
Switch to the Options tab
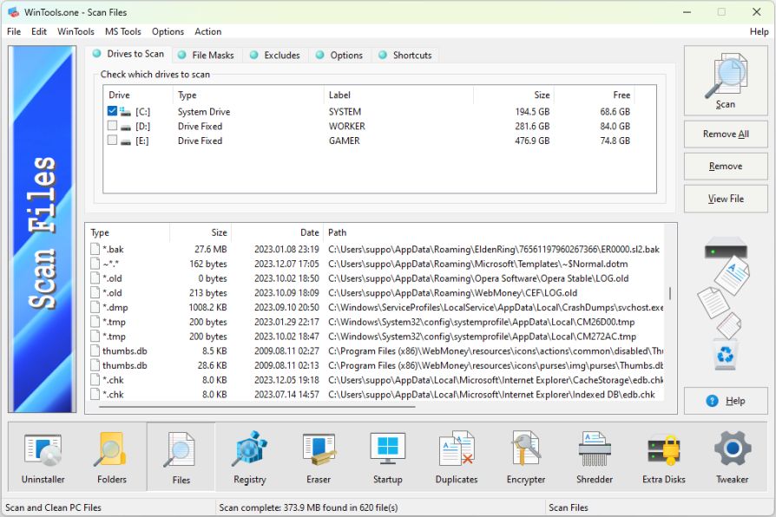click(340, 55)
